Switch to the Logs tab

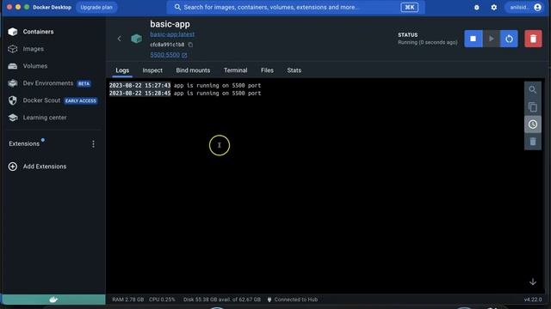122,70
